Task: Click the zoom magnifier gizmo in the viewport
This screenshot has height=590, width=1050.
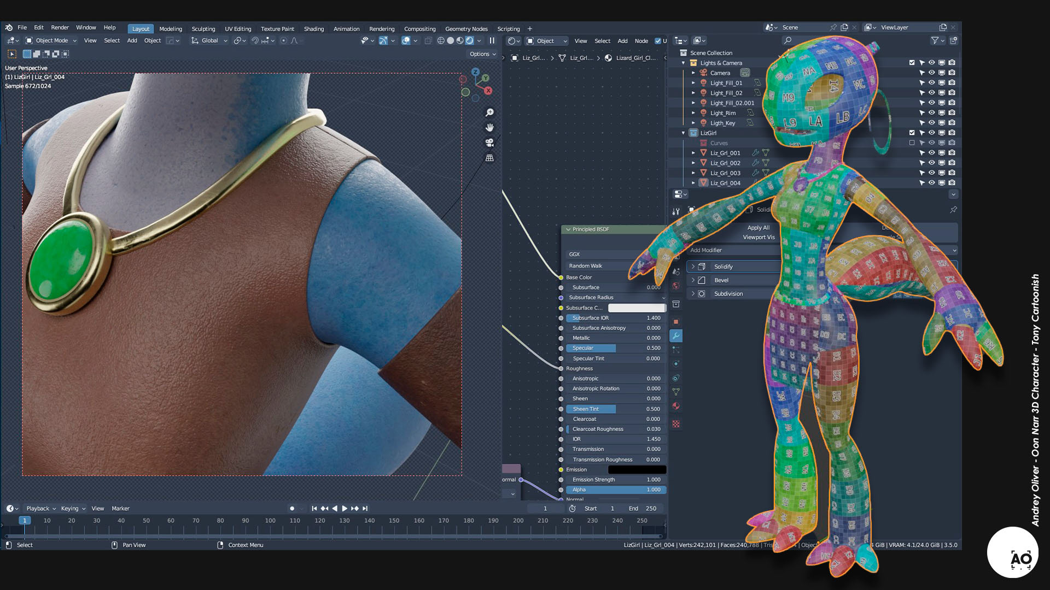Action: (x=489, y=112)
